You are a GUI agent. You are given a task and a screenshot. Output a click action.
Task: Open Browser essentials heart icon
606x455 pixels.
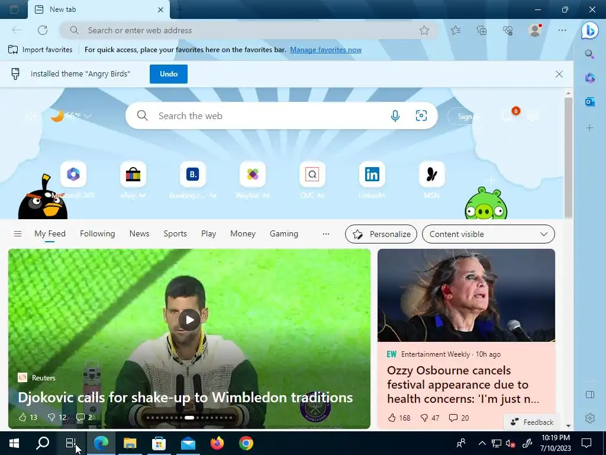click(507, 30)
